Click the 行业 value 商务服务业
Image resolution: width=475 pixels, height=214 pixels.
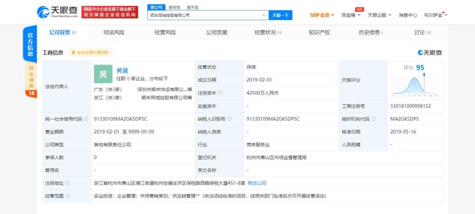click(258, 145)
